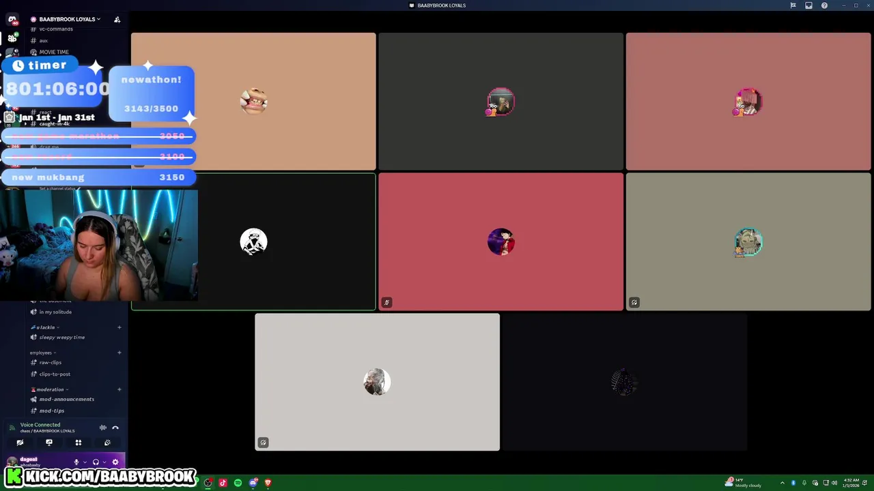Collapse the employees category
This screenshot has height=491, width=874.
click(42, 353)
